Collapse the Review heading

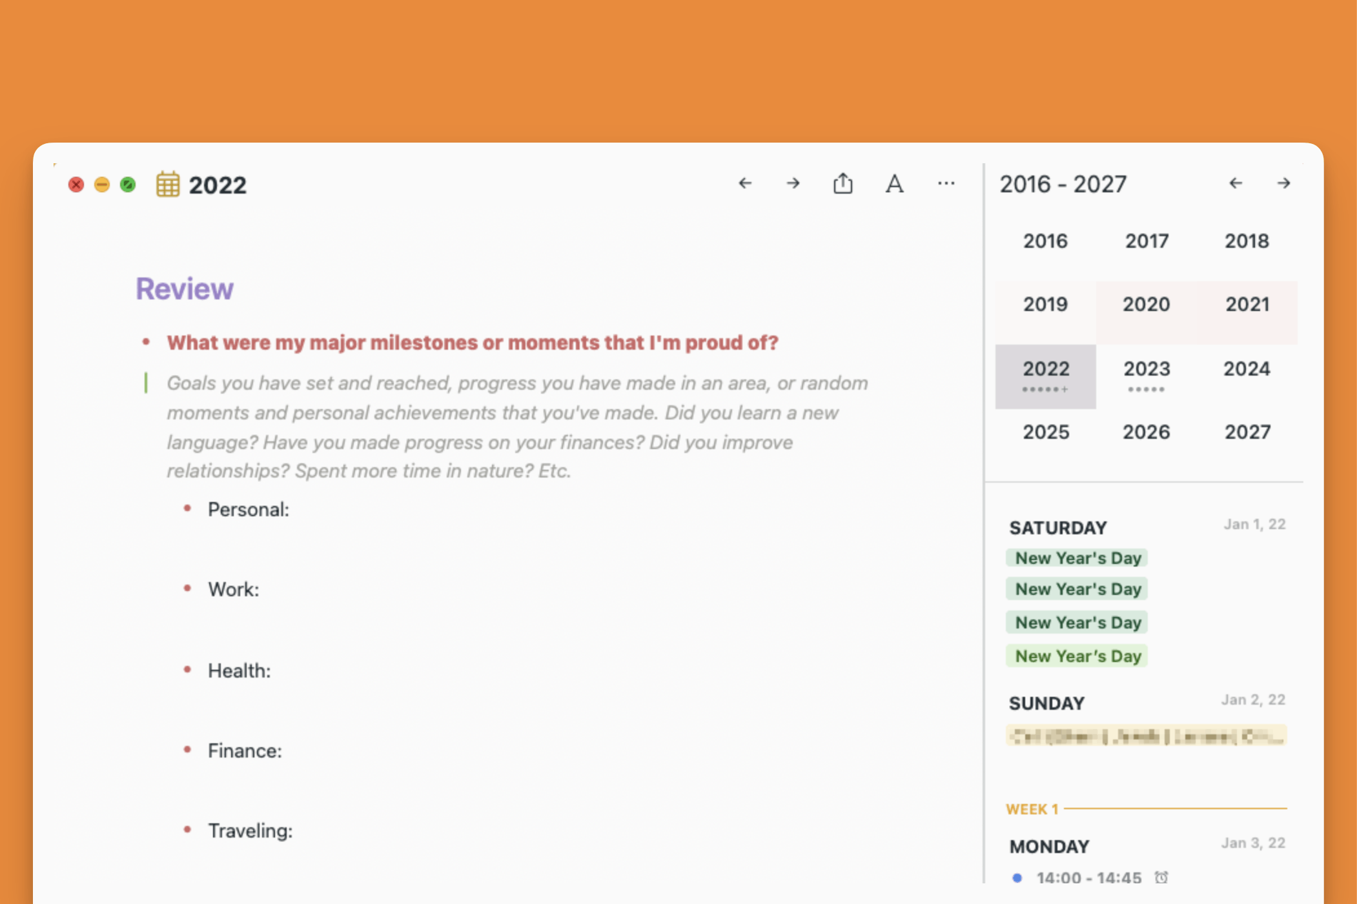click(184, 288)
